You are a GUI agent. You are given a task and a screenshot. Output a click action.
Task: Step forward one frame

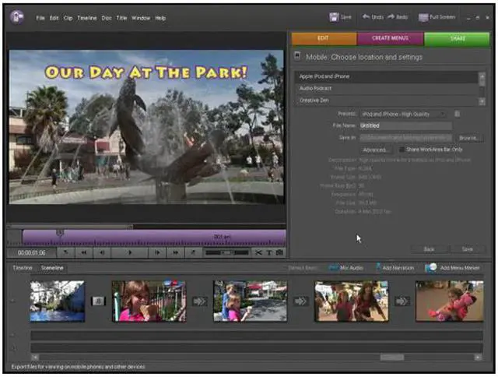point(157,252)
